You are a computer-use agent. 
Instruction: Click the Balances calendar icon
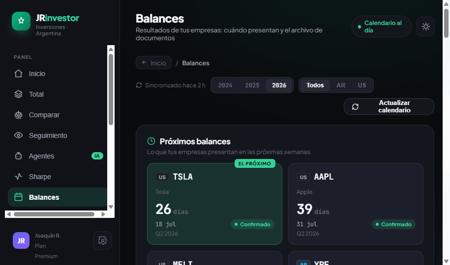tap(18, 197)
